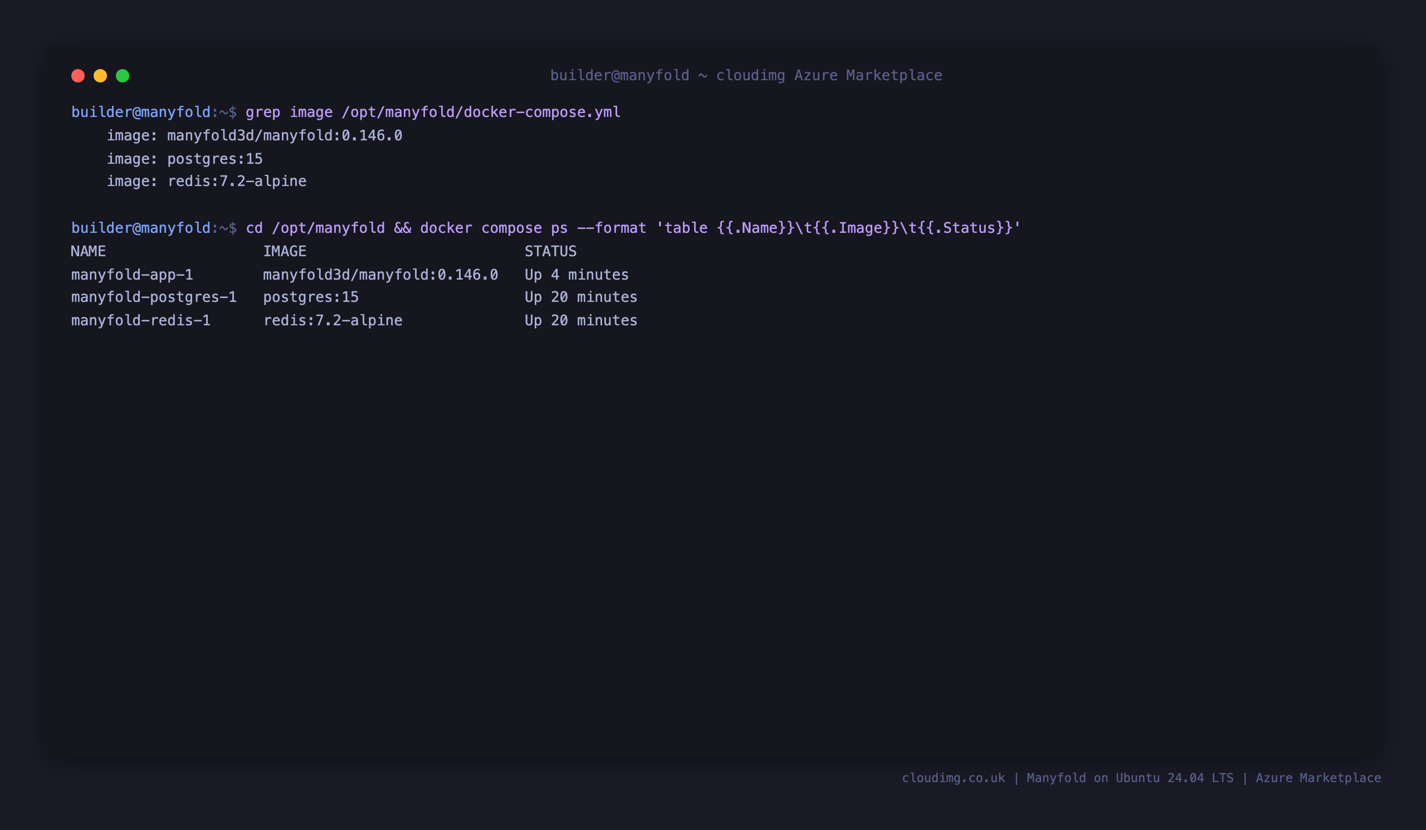
Task: Click the 'builder@manyfold' prompt before the cd command
Action: coord(141,228)
